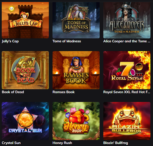Image resolution: width=153 pixels, height=146 pixels.
Task: Open the Alice Cooper game thumbnail
Action: point(127,20)
